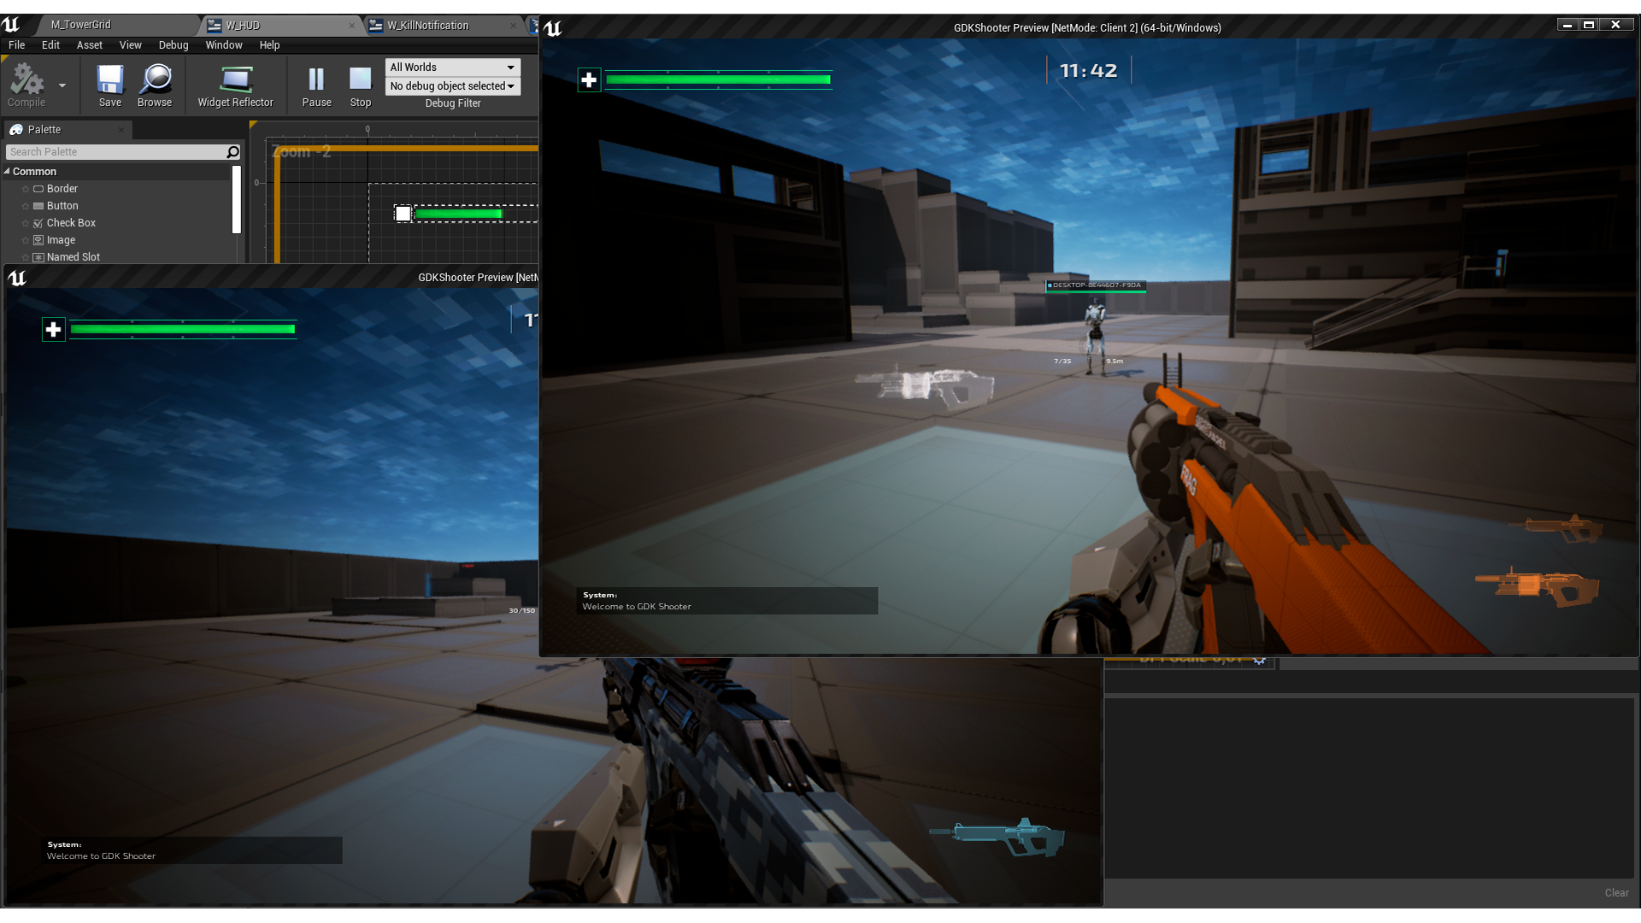This screenshot has height=923, width=1641.
Task: Open the Debug menu
Action: click(x=173, y=45)
